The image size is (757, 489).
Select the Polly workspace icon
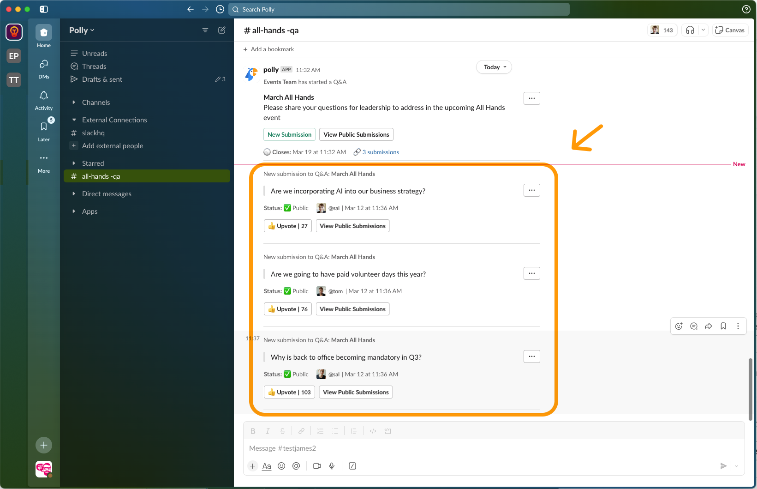coord(14,32)
